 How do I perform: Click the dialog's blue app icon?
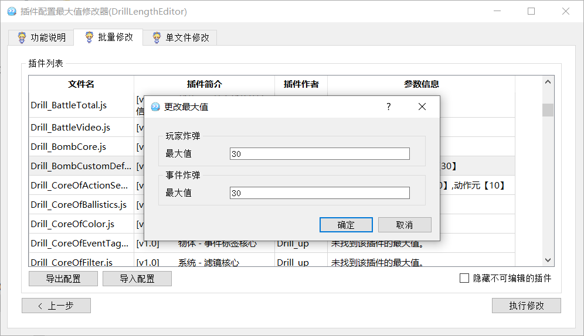pos(155,107)
